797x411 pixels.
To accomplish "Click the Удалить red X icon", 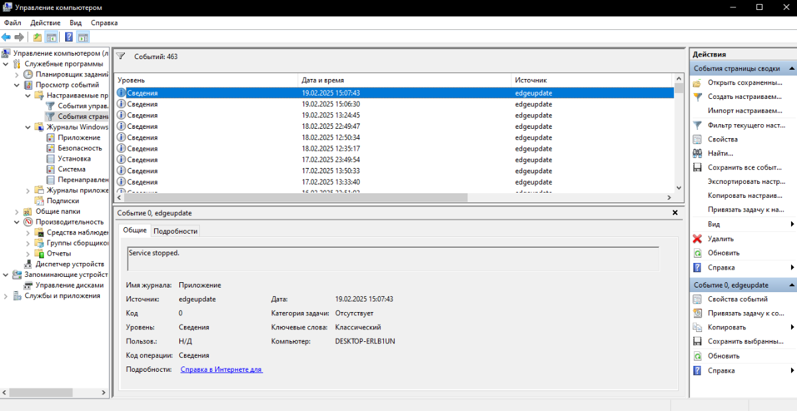I will pos(697,239).
